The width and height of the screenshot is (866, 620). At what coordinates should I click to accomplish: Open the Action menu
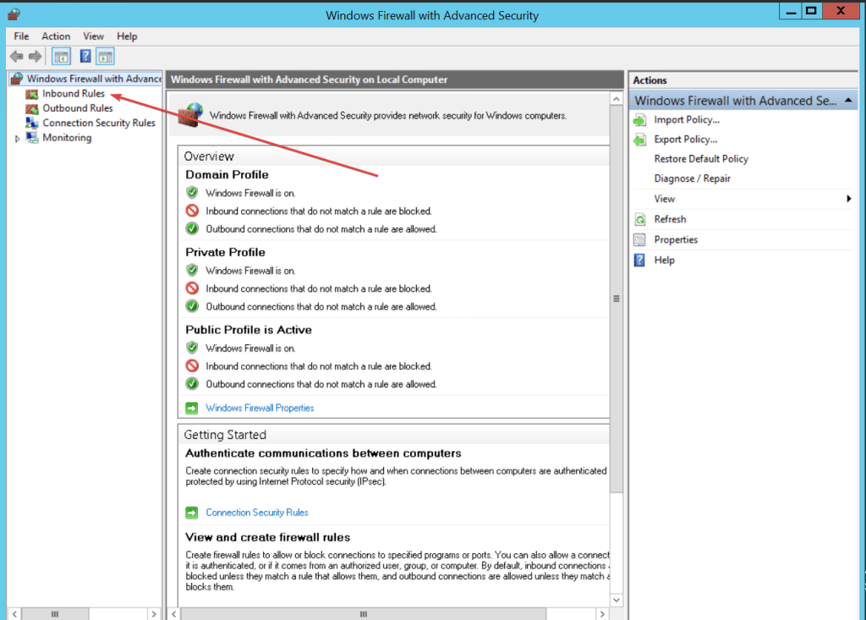56,36
